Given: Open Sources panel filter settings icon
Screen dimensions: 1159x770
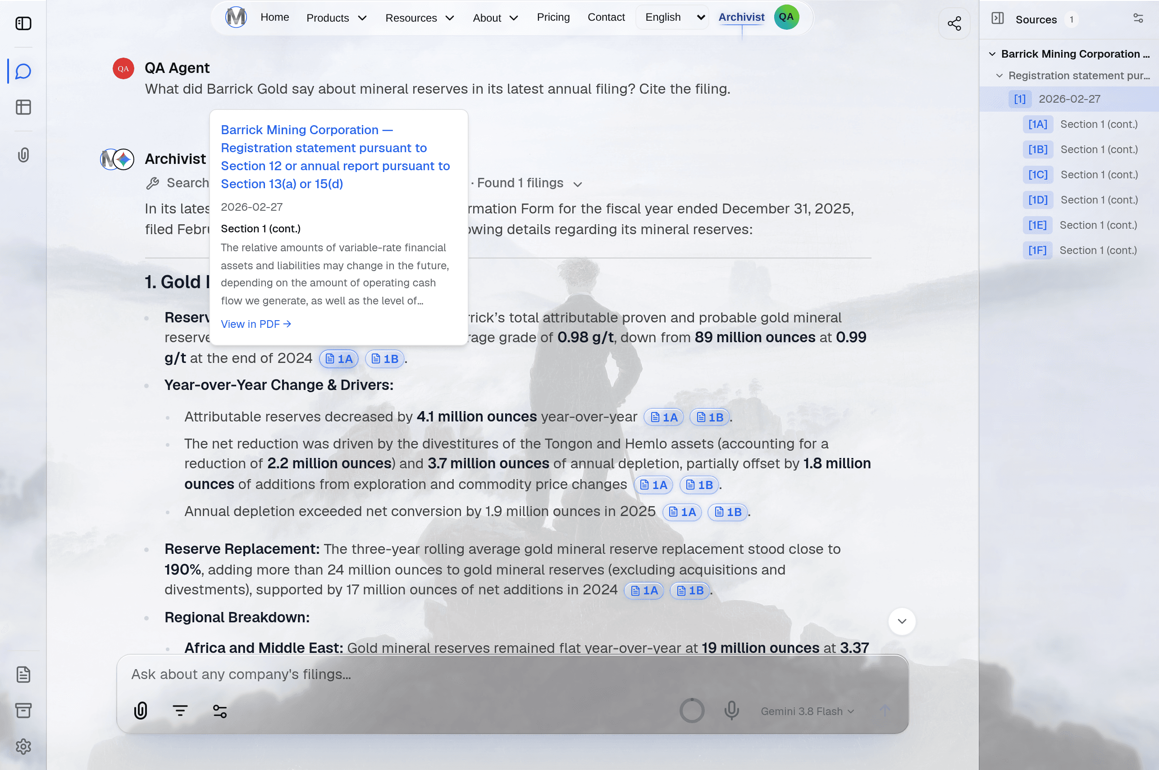Looking at the screenshot, I should 1138,18.
